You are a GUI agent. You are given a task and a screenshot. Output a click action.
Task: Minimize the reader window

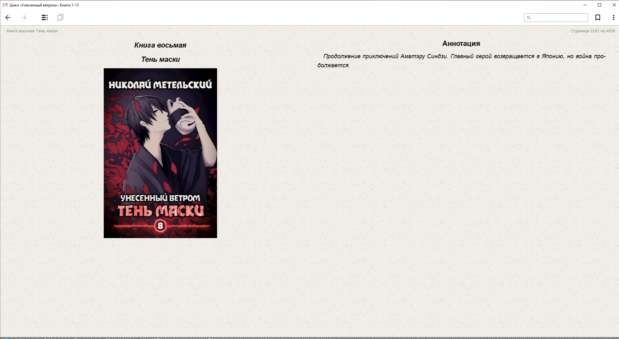pos(585,5)
